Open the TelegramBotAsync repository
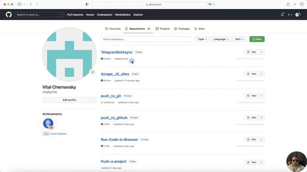 (117, 52)
